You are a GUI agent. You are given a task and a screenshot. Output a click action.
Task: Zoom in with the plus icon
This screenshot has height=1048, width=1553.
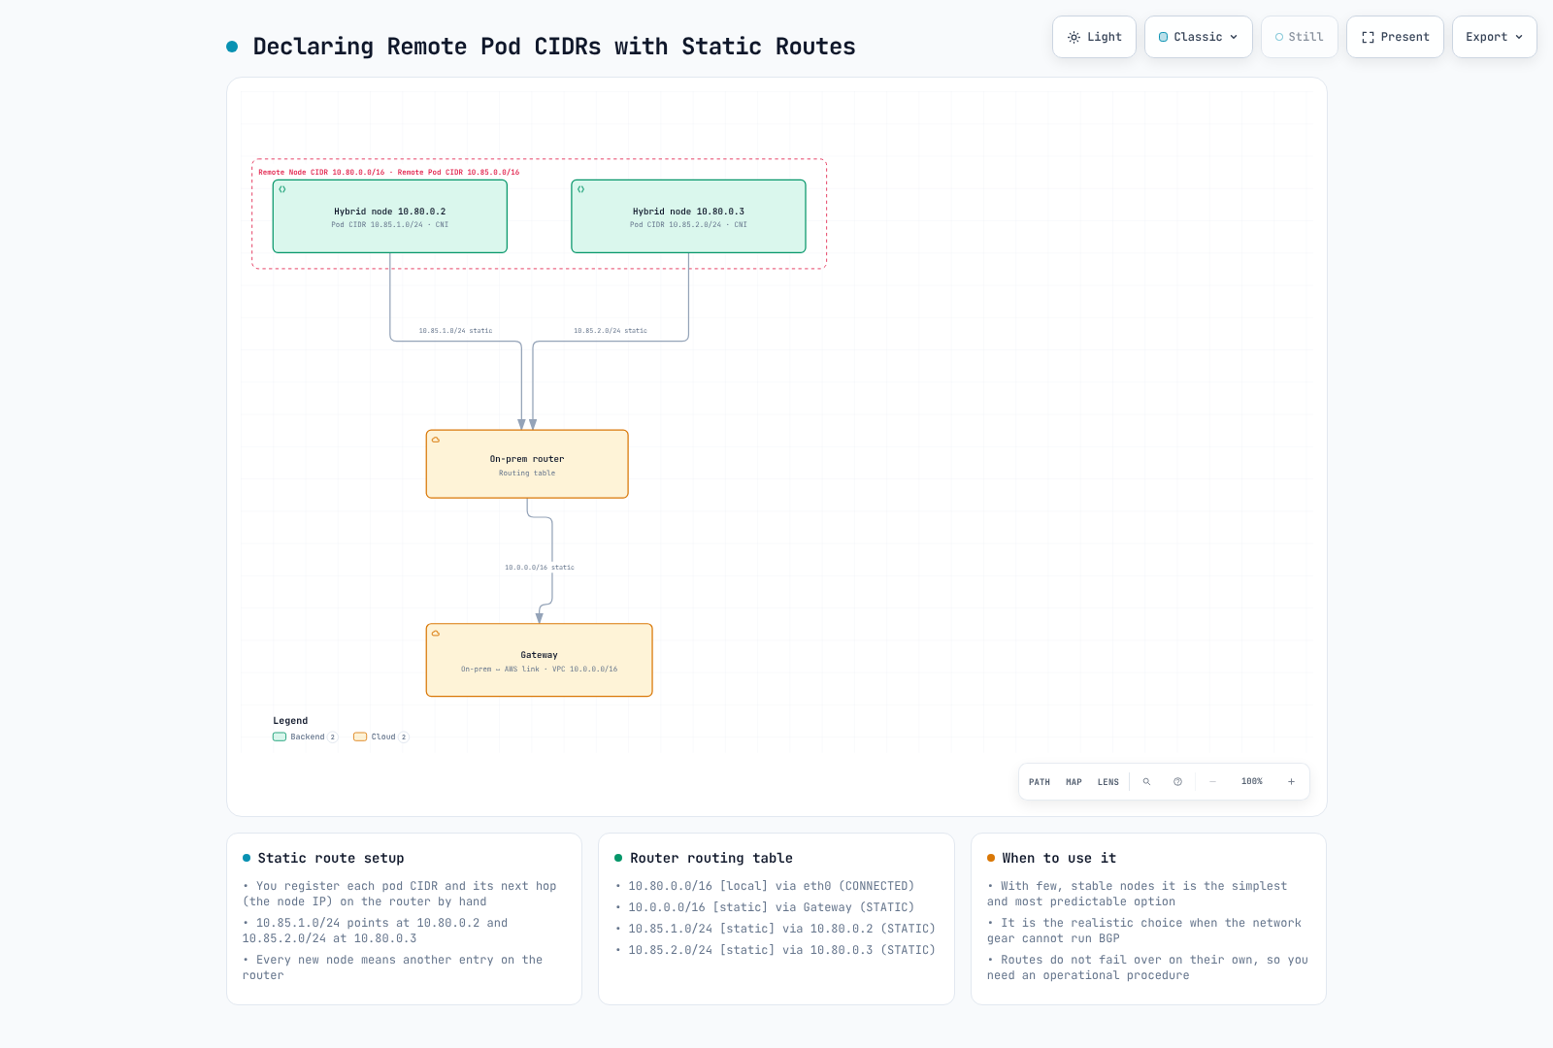pos(1291,782)
